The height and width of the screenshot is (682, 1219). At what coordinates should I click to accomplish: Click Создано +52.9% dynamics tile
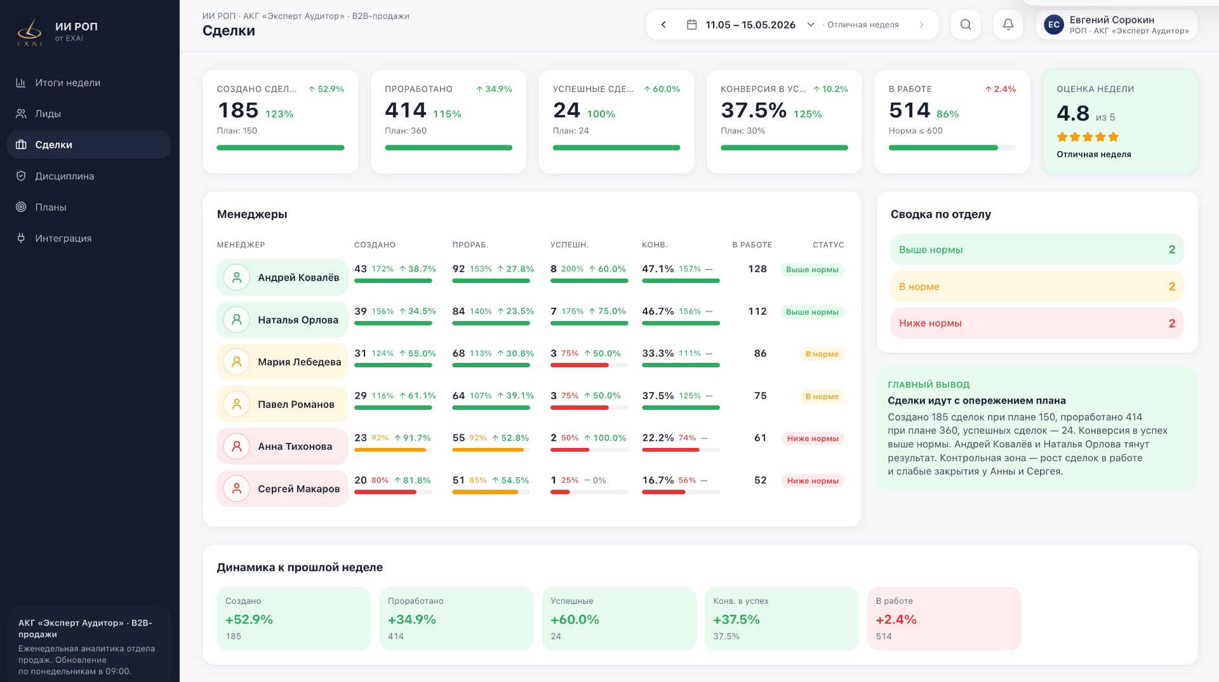[x=293, y=619]
